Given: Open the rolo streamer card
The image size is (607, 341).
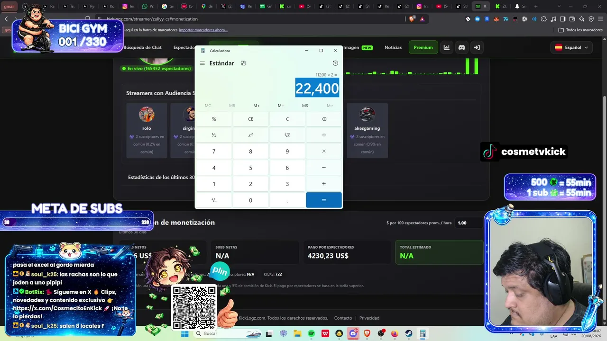Looking at the screenshot, I should click(x=147, y=131).
